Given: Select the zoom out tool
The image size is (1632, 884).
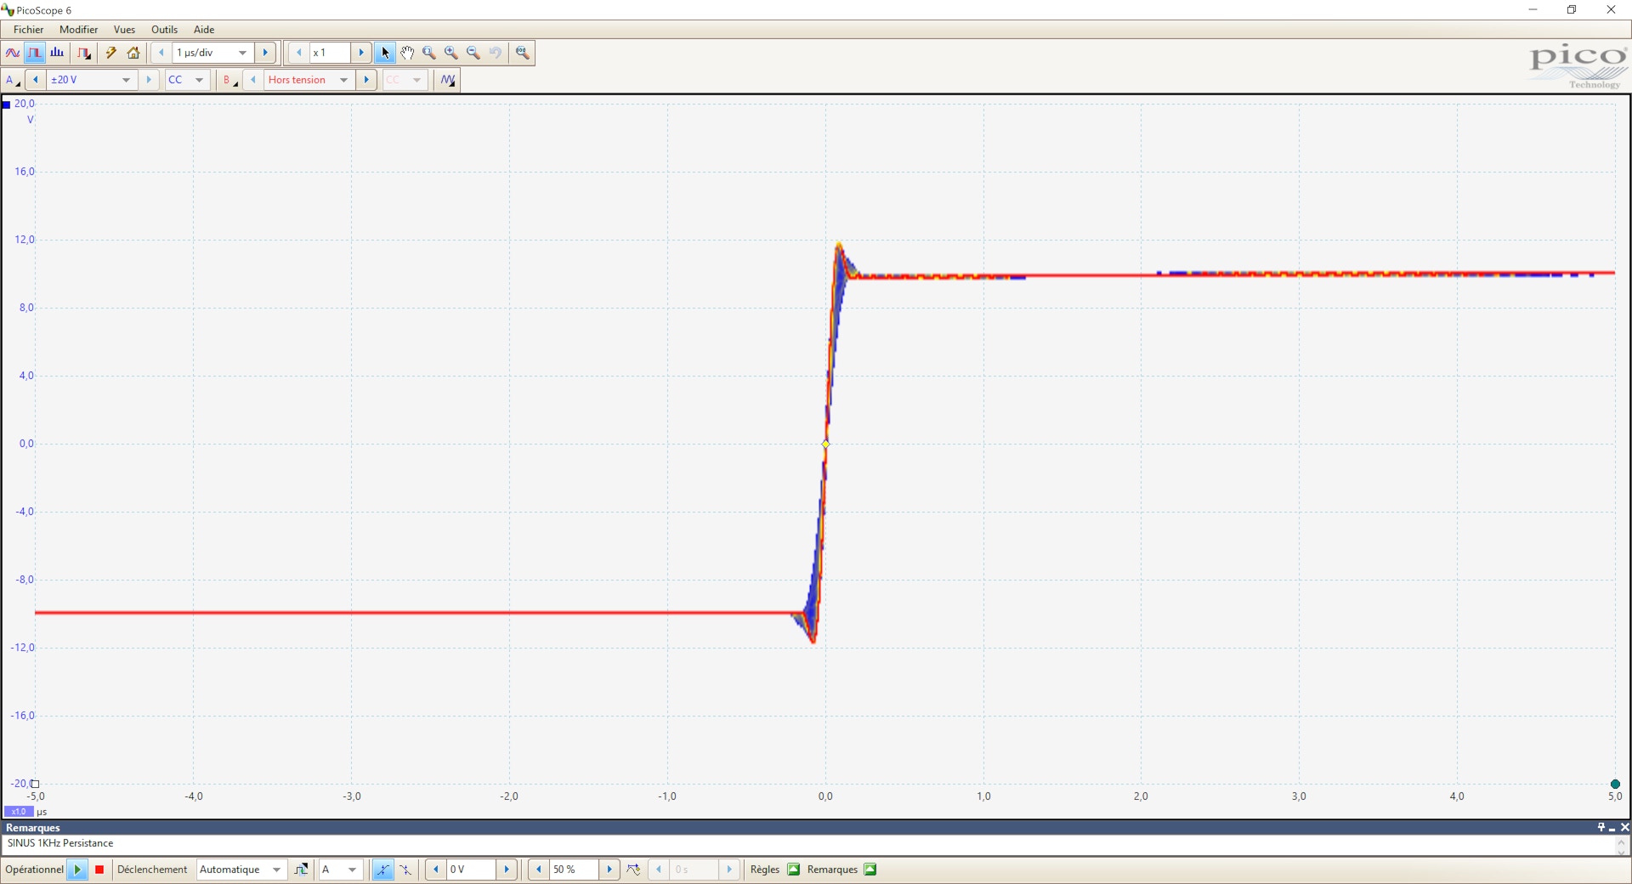Looking at the screenshot, I should point(473,53).
